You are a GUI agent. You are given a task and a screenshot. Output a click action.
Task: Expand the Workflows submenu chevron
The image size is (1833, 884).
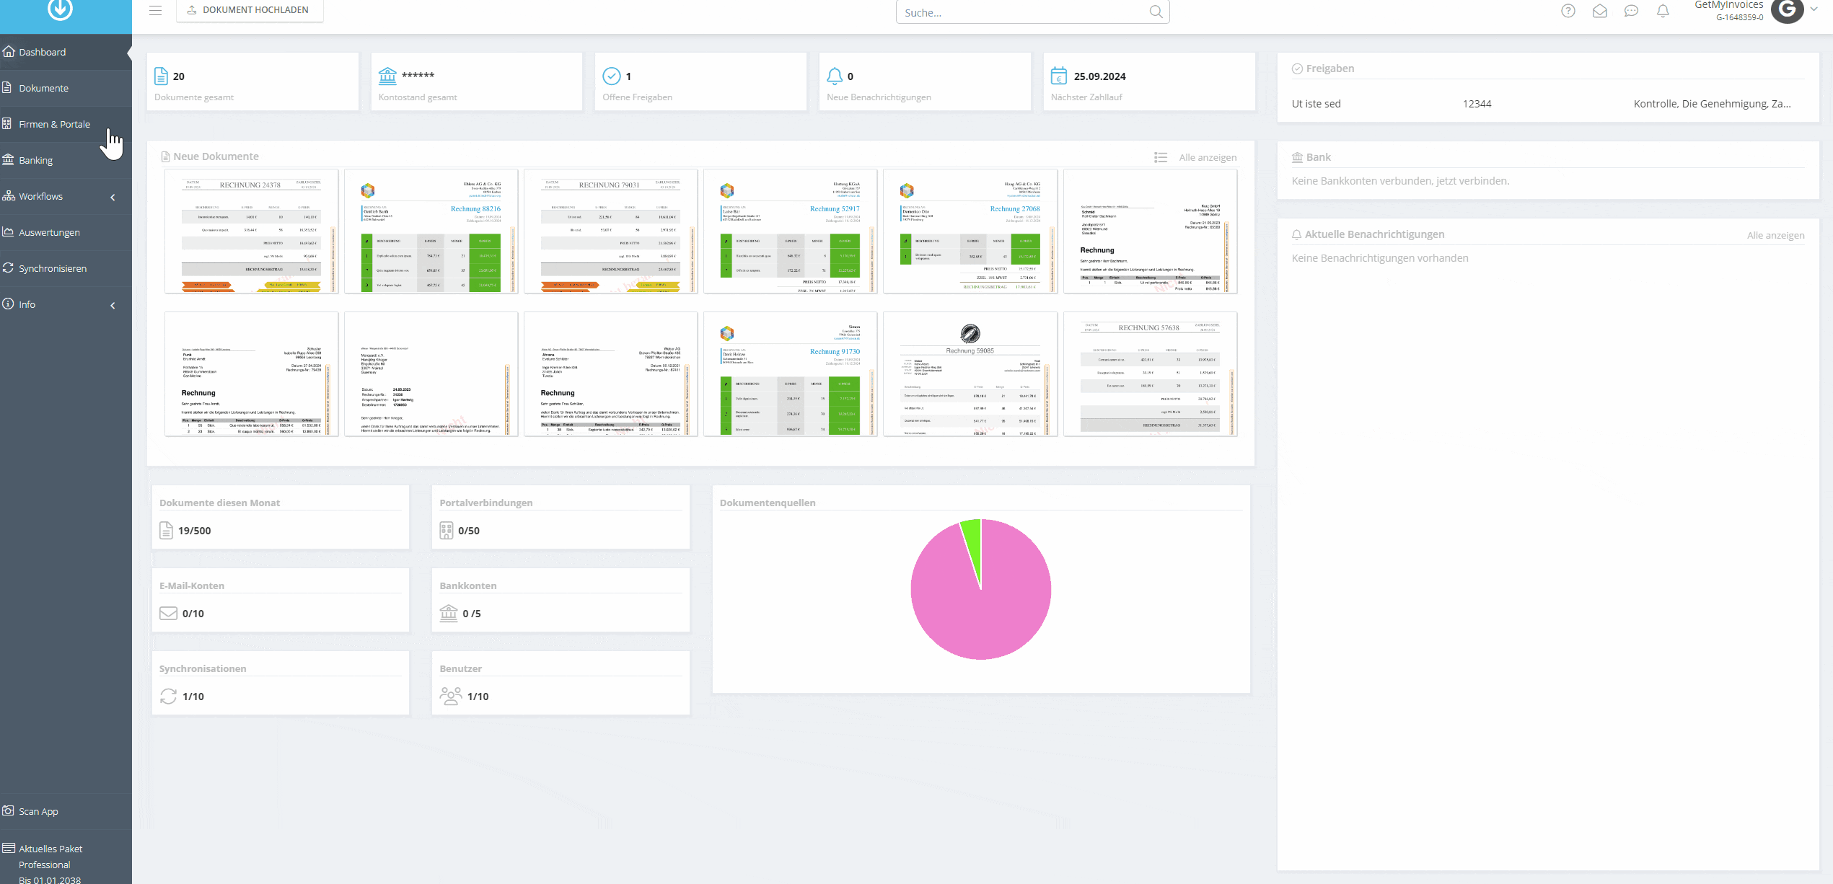[x=113, y=197]
